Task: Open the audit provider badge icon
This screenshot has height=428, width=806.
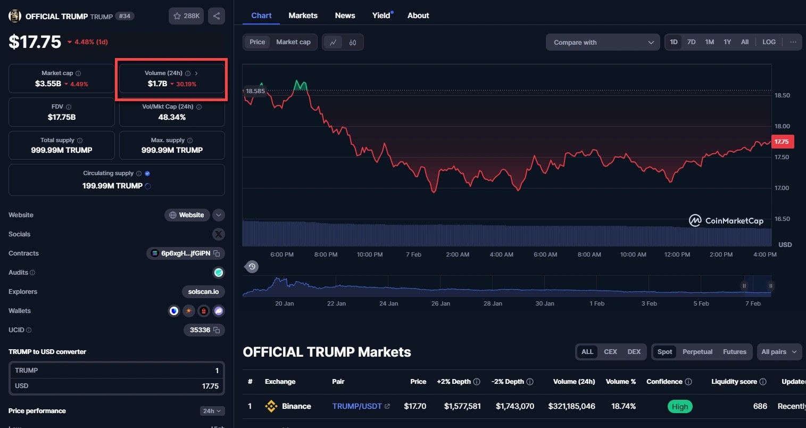Action: [219, 273]
